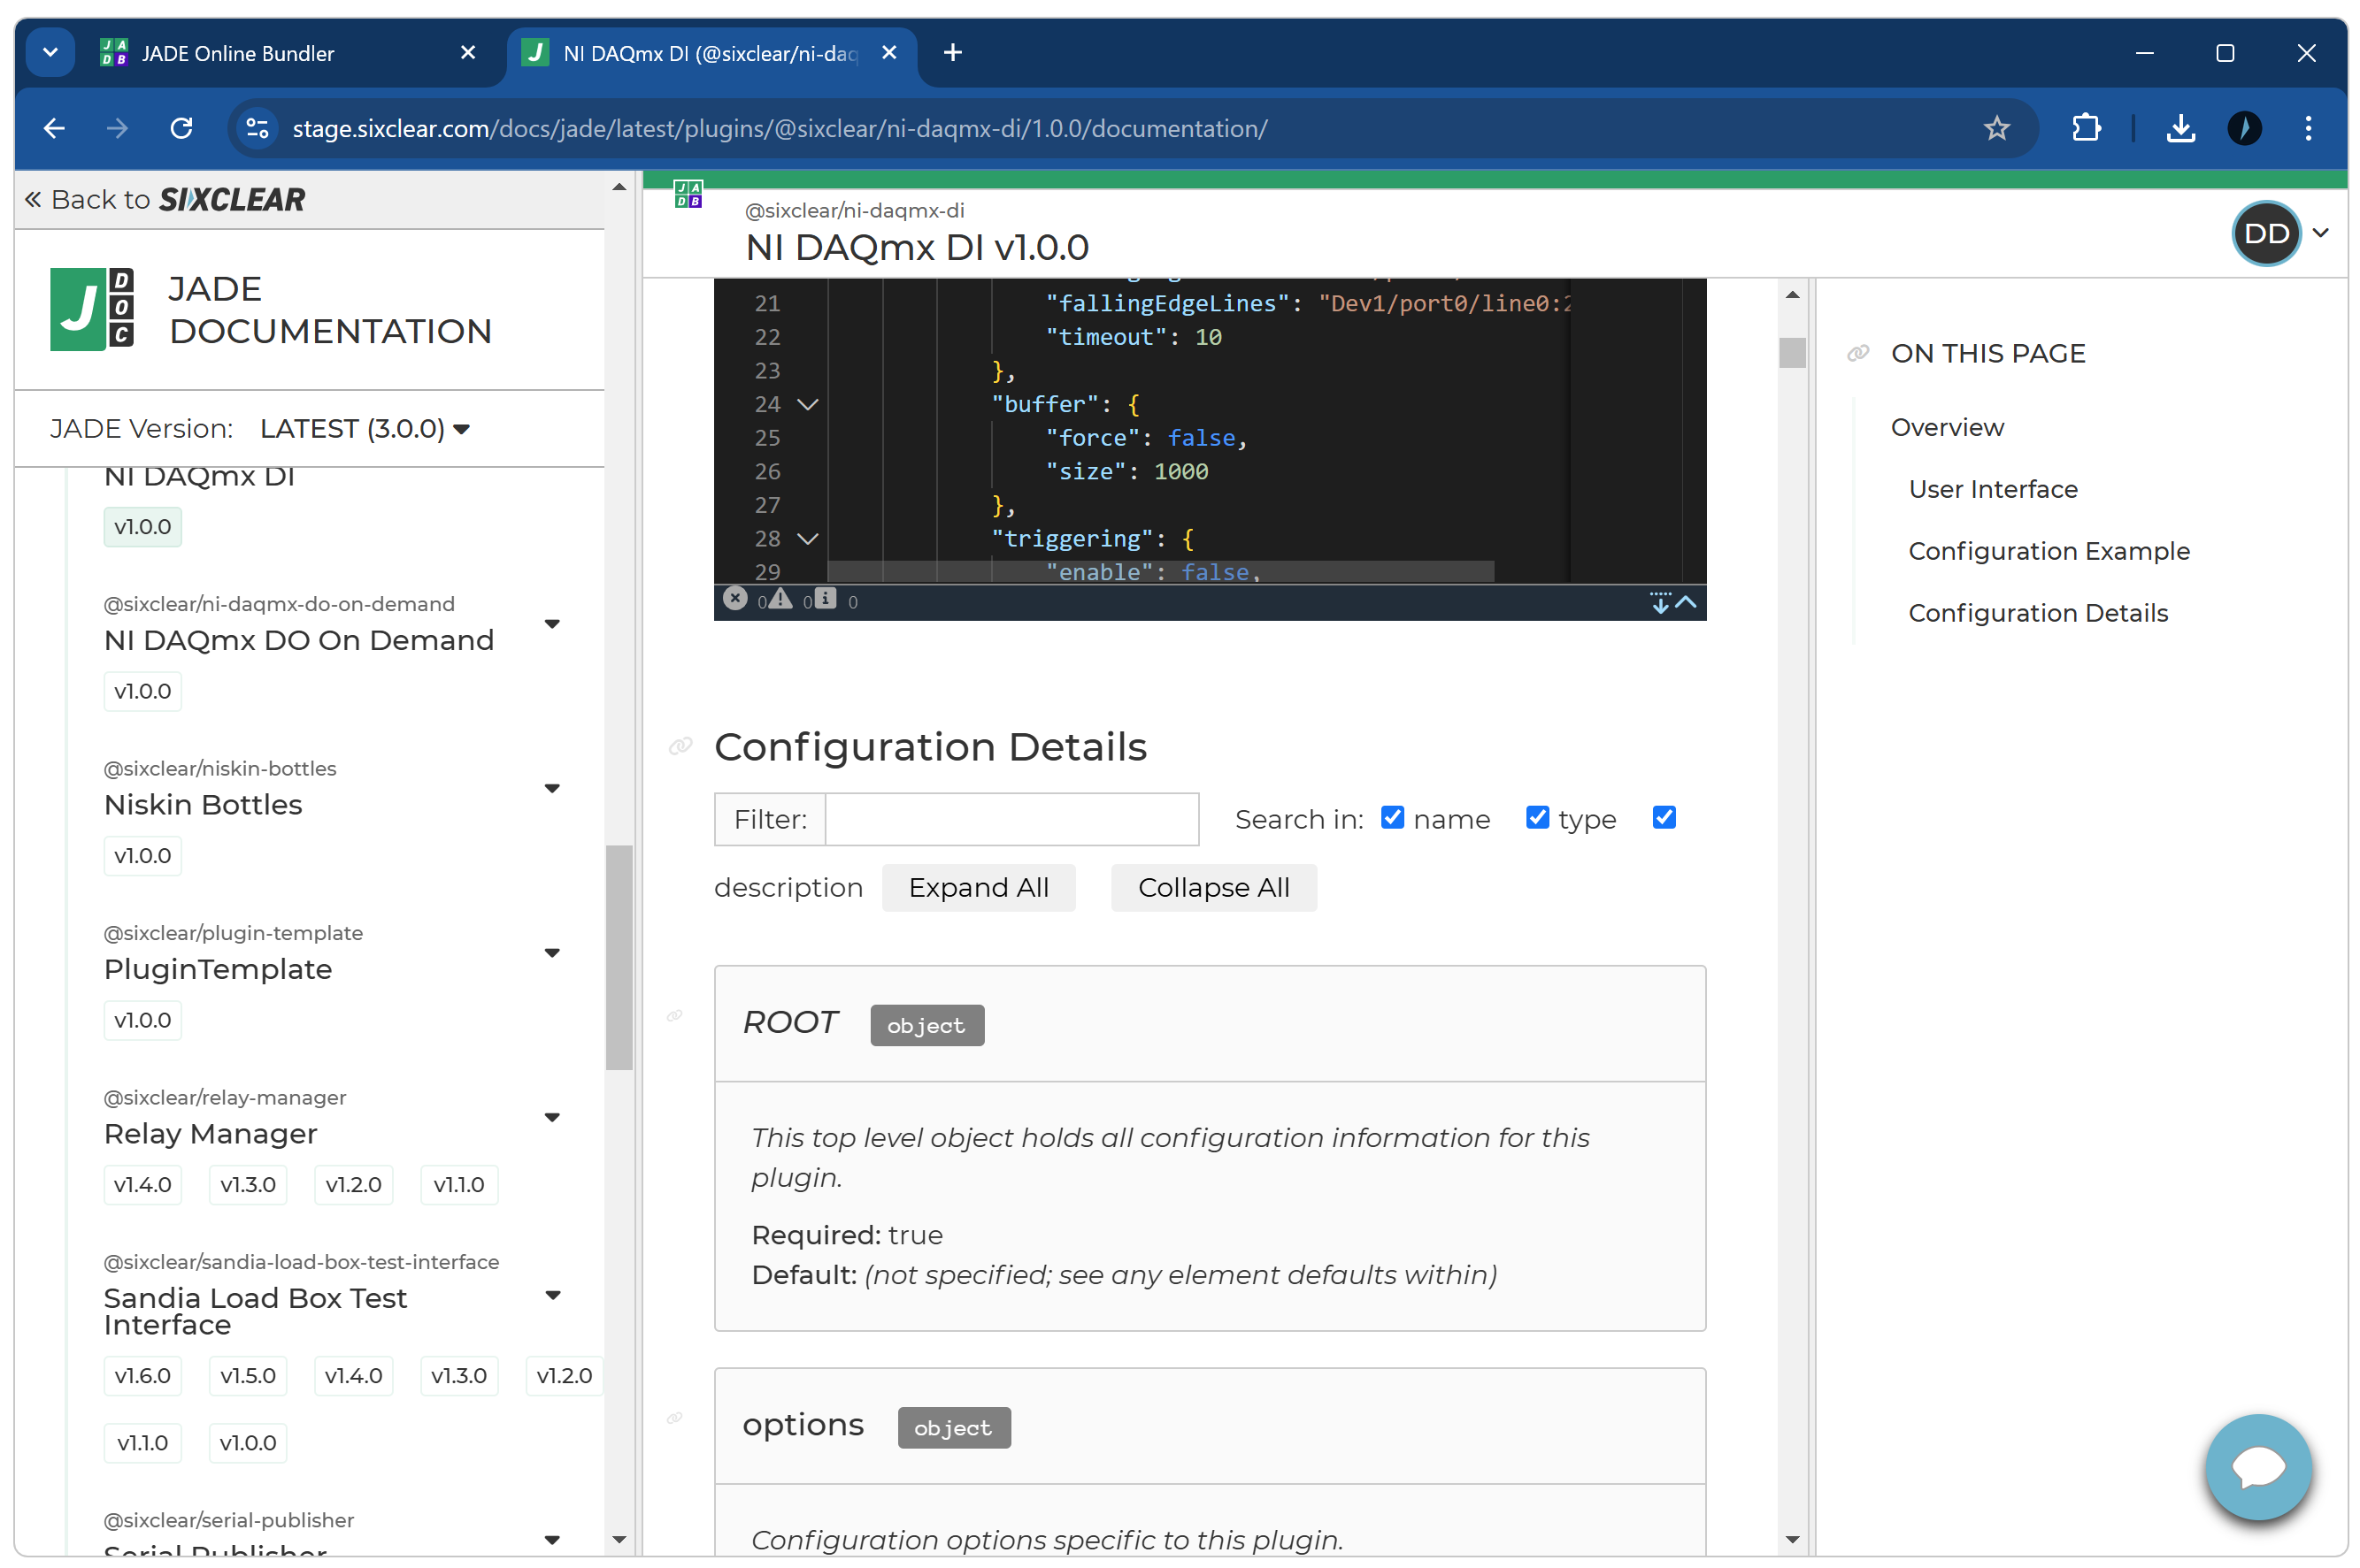
Task: Bookmark this page with the star icon
Action: coord(1997,128)
